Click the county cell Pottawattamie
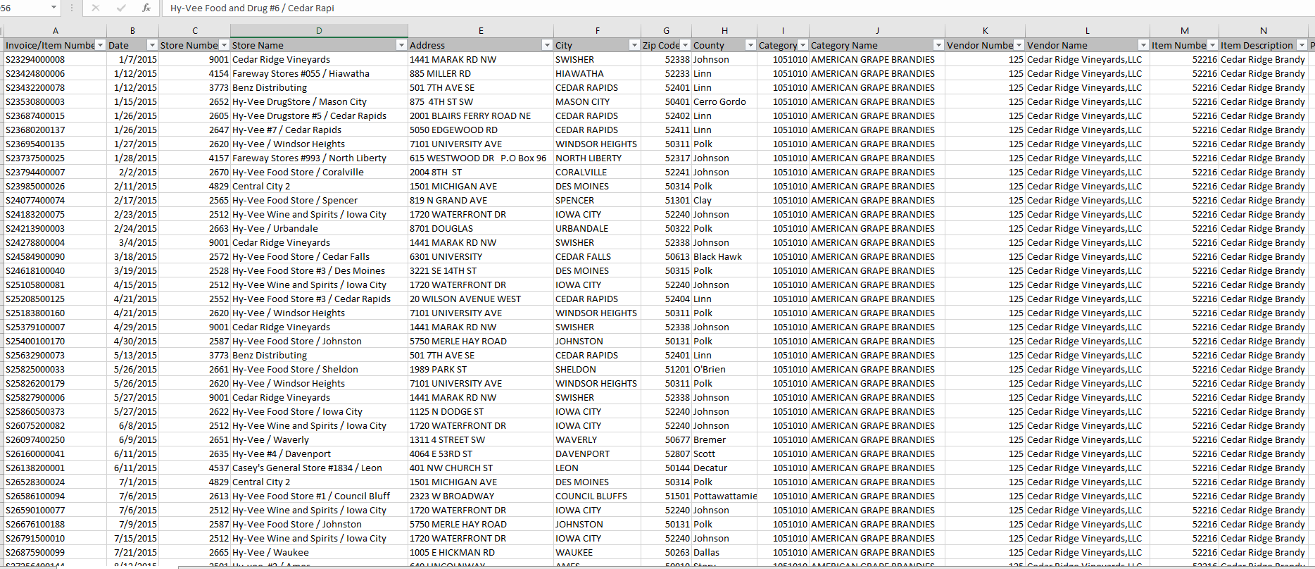This screenshot has width=1315, height=569. tap(724, 496)
